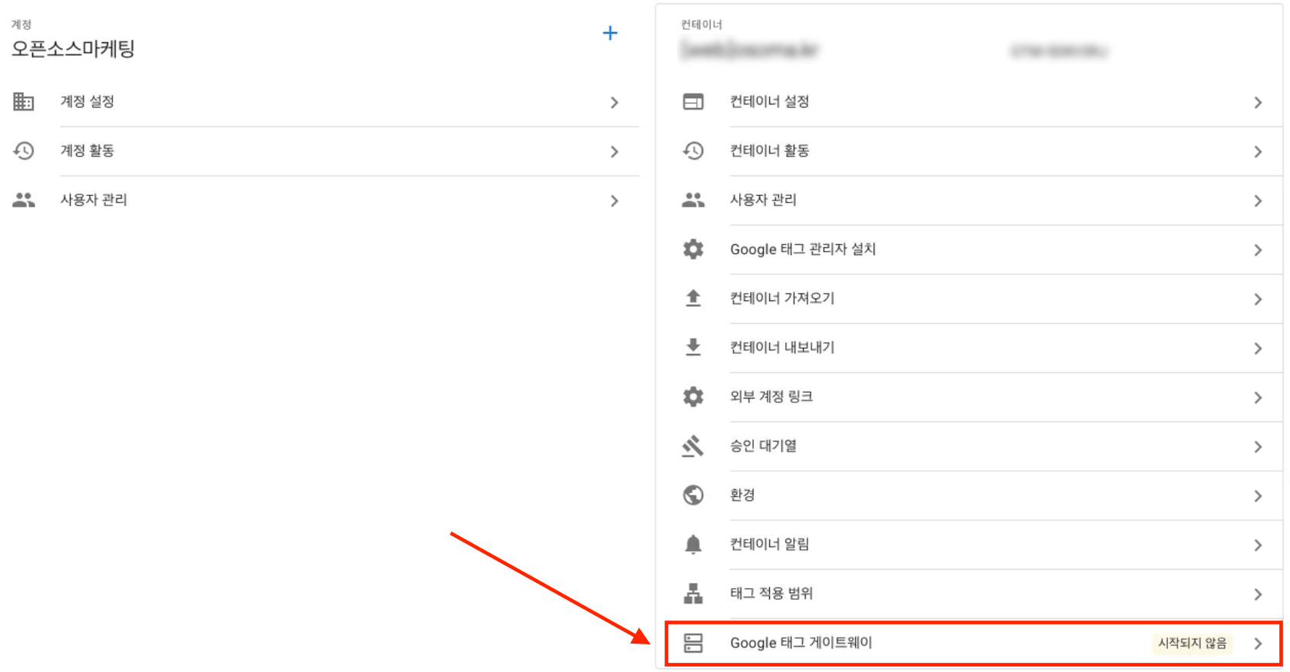Expand the 계정 설정 row with its chevron
Screen dimensions: 1290x672
tap(614, 102)
